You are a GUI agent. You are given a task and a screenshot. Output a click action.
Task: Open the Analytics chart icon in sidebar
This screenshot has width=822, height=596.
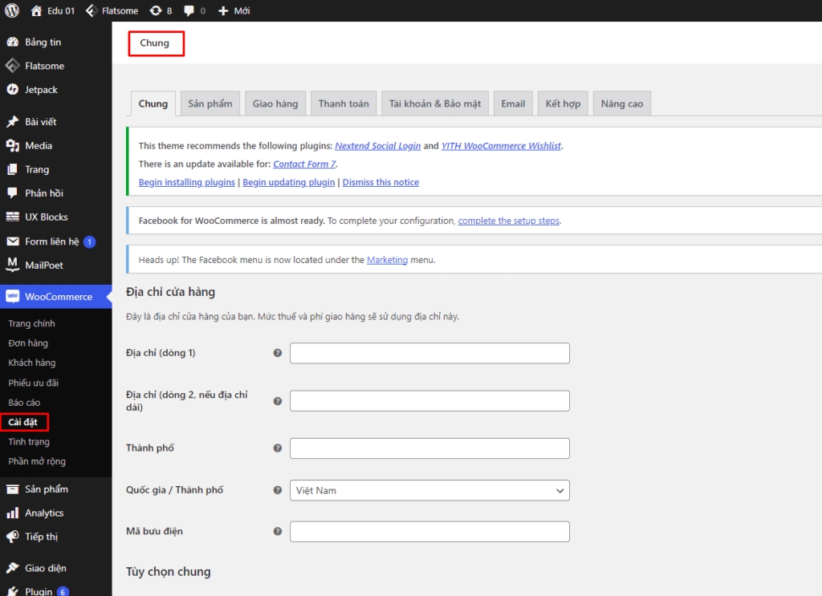tap(12, 513)
